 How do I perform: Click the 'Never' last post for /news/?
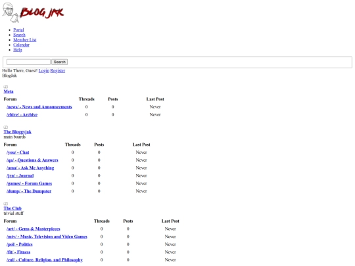(x=155, y=107)
